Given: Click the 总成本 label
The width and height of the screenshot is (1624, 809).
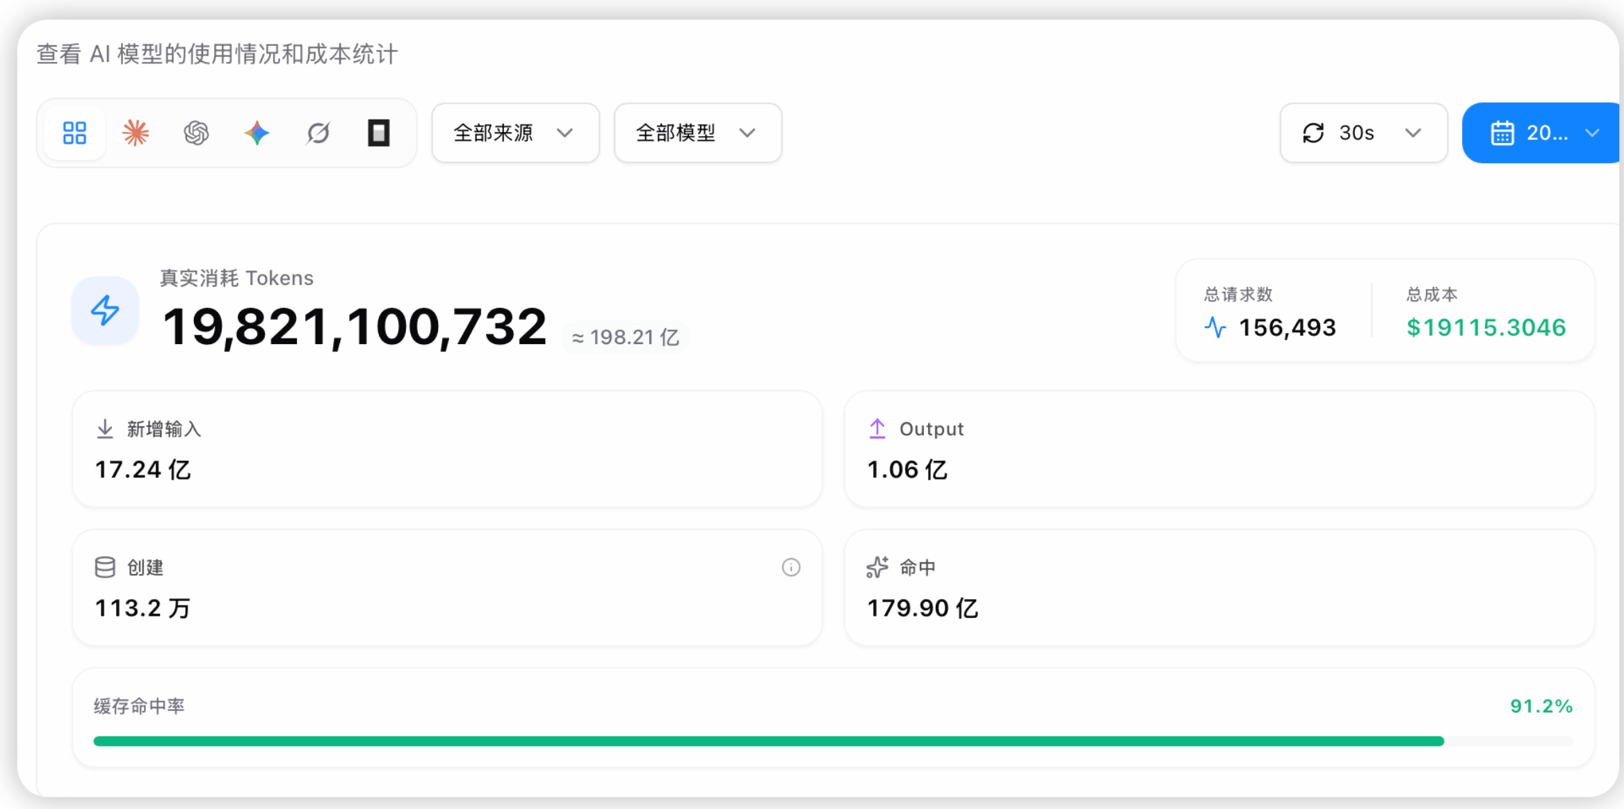Looking at the screenshot, I should (1431, 295).
